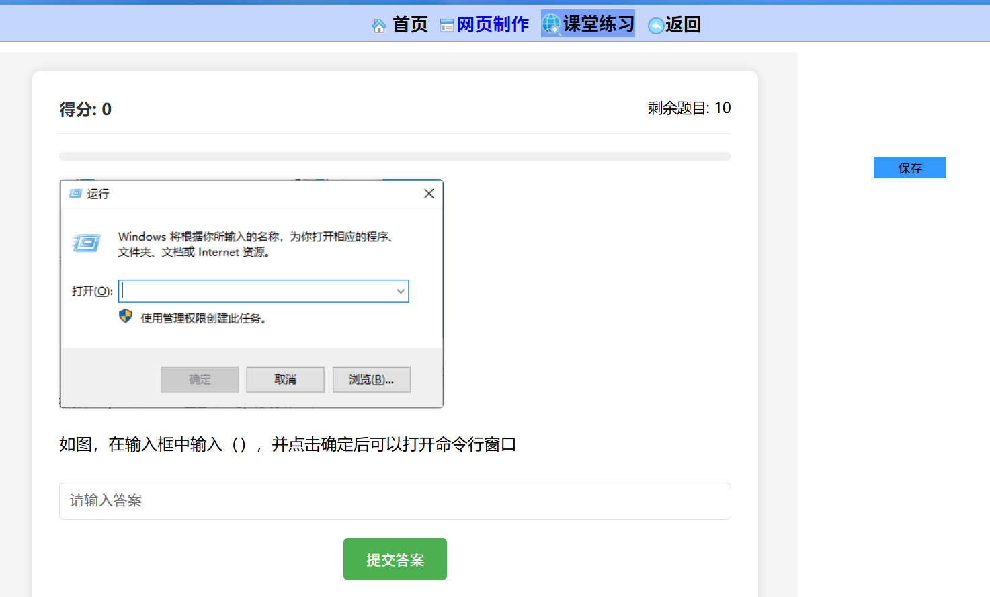Go to the 首页 navigation item
Viewport: 990px width, 597px height.
[409, 25]
